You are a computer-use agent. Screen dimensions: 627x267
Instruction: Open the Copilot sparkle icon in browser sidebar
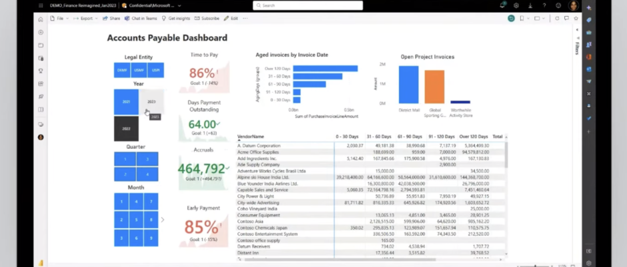tap(588, 7)
